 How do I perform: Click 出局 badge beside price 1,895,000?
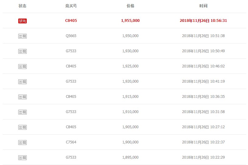click(23, 158)
